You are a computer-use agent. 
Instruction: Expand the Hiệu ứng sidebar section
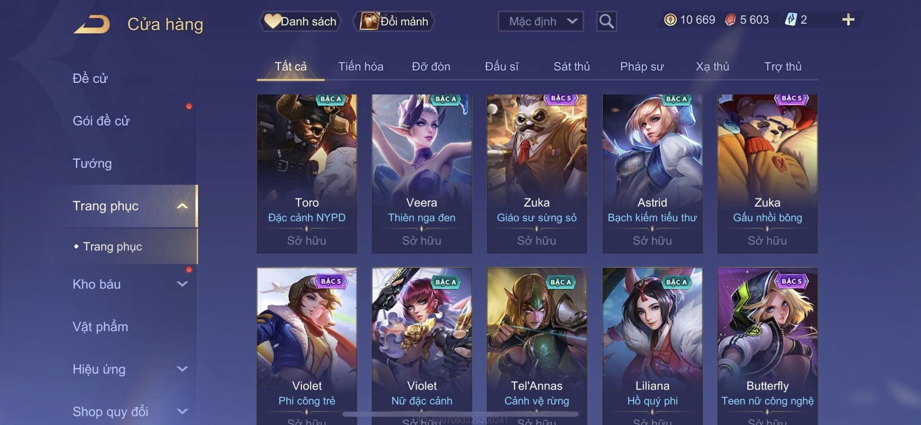(130, 369)
